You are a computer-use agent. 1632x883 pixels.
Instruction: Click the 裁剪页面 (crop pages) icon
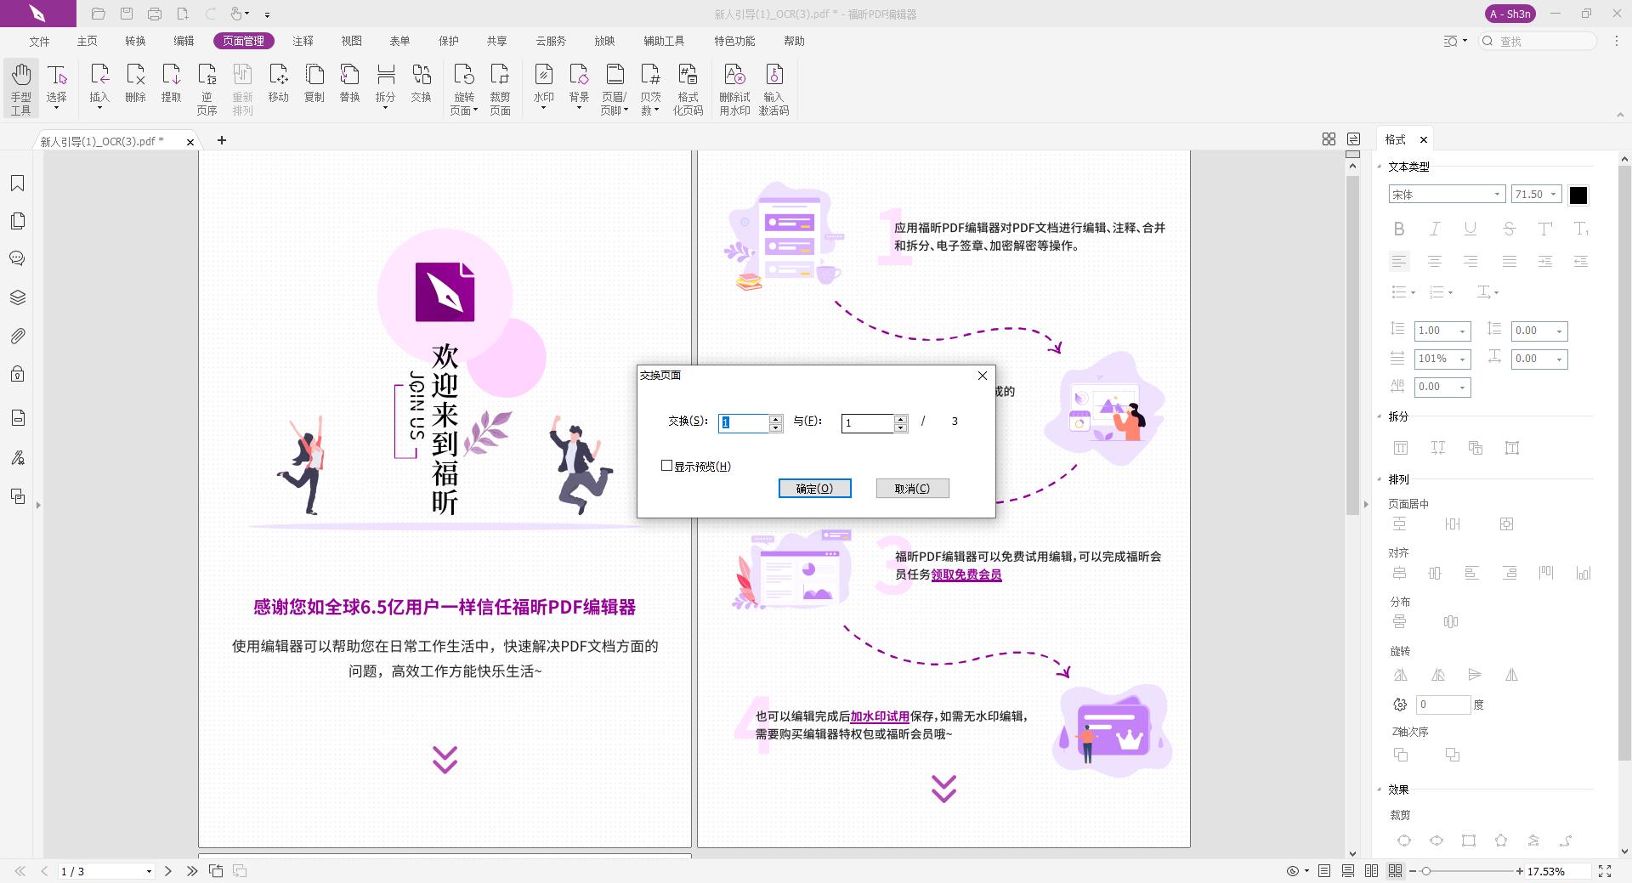500,82
